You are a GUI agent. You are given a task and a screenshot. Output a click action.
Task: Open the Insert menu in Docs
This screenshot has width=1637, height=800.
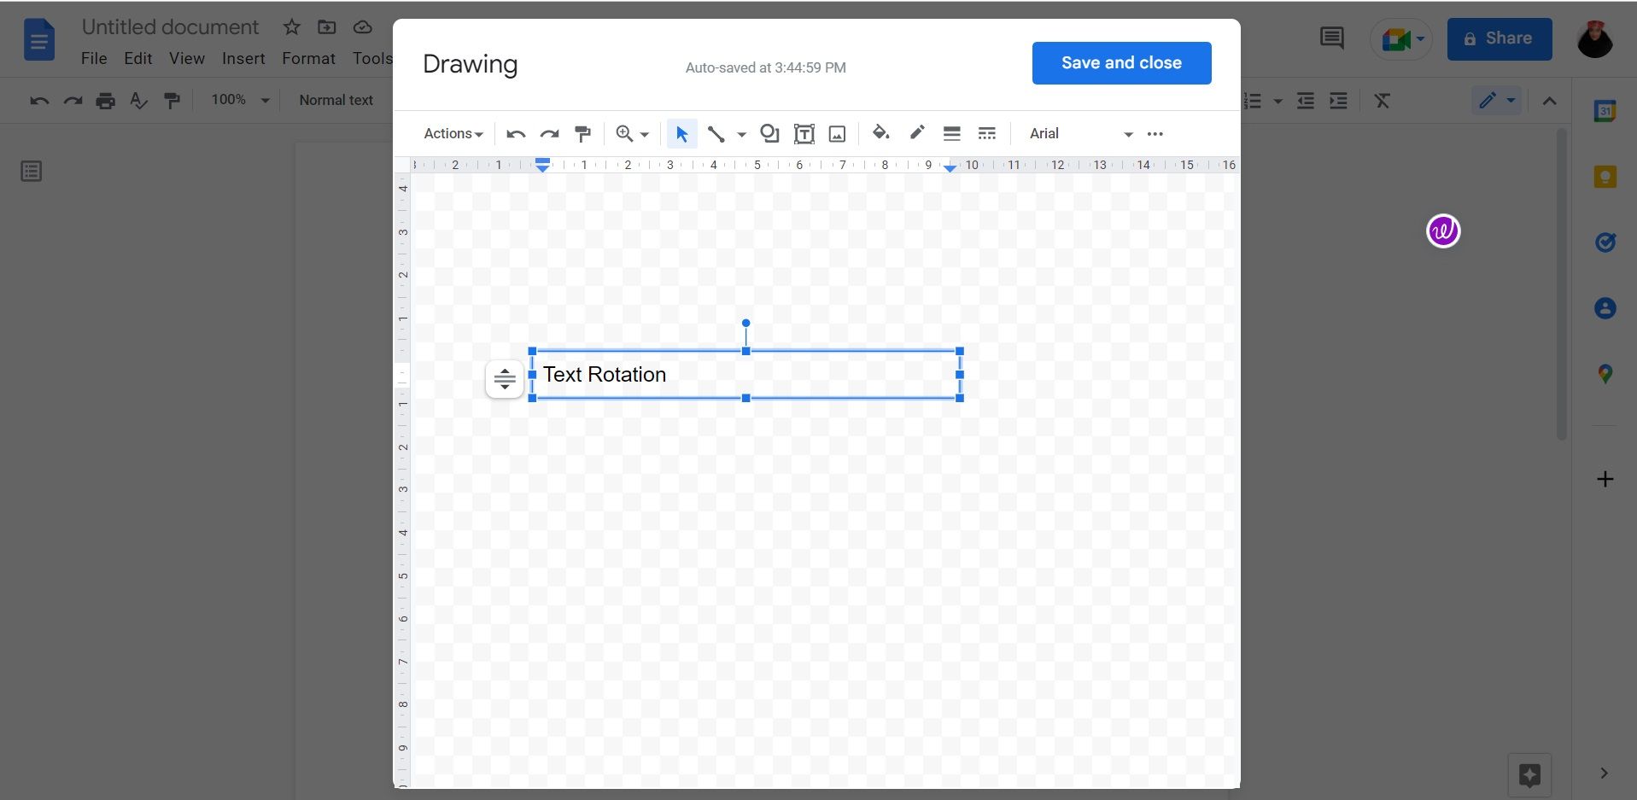pyautogui.click(x=243, y=59)
